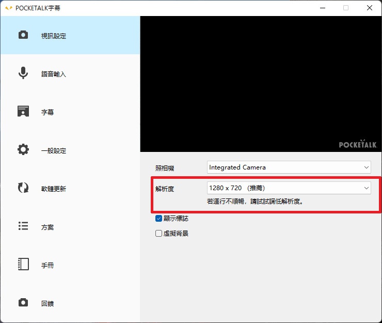Open the 字幕 settings tab label
Viewport: 382px width, 323px height.
coord(47,113)
